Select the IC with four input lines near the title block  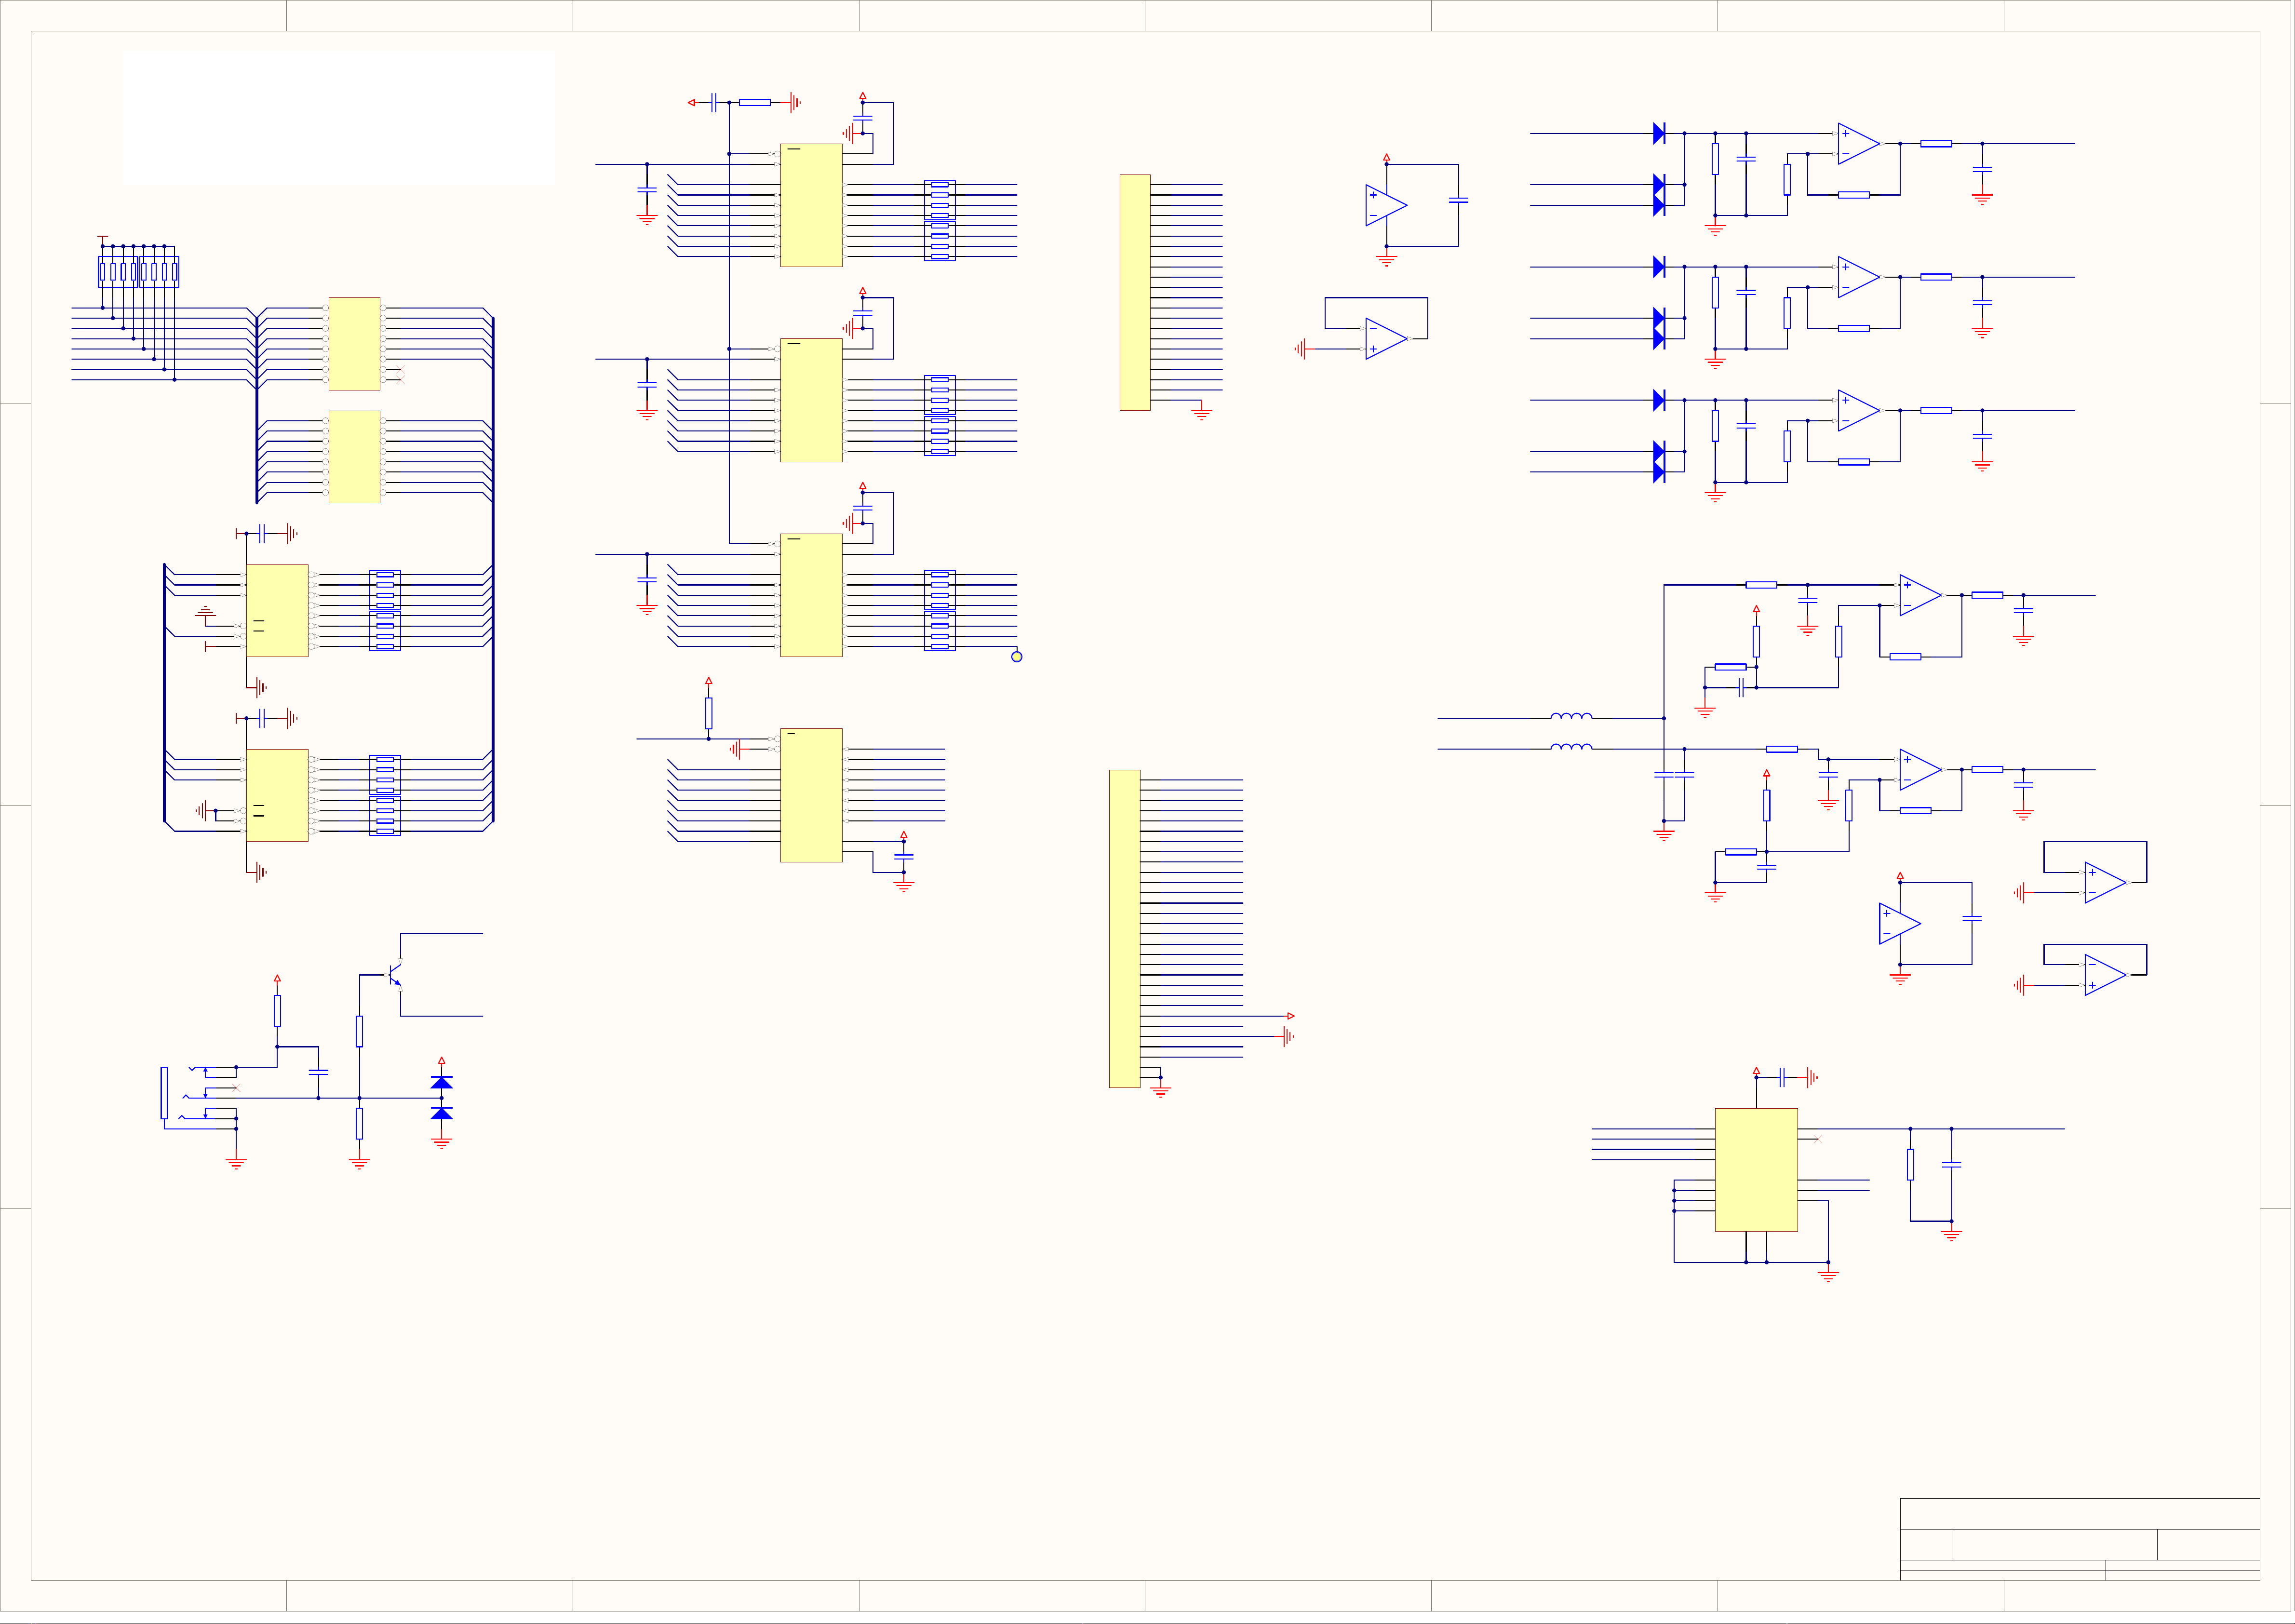point(1755,1169)
